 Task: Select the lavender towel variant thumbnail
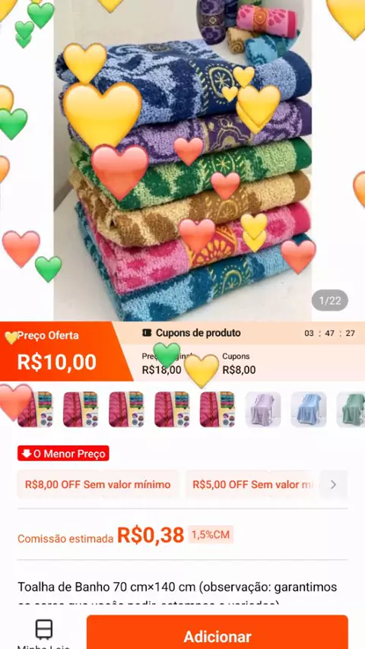[263, 410]
